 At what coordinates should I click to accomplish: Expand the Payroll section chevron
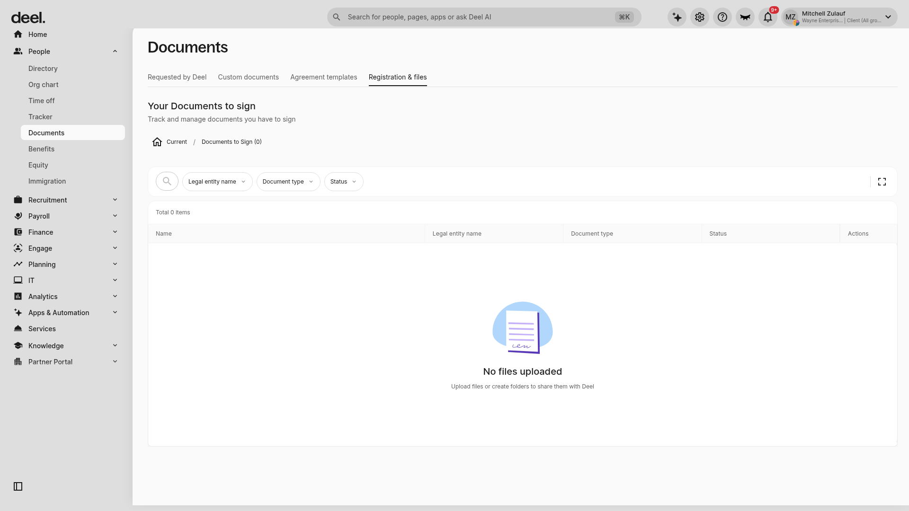pos(115,216)
